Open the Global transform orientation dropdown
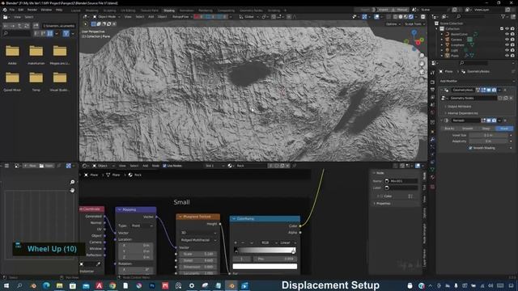The image size is (518, 291). click(x=248, y=16)
